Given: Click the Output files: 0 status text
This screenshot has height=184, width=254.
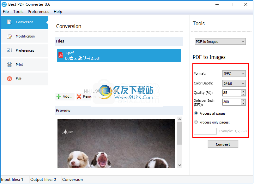Looking at the screenshot, I should click(x=43, y=180).
